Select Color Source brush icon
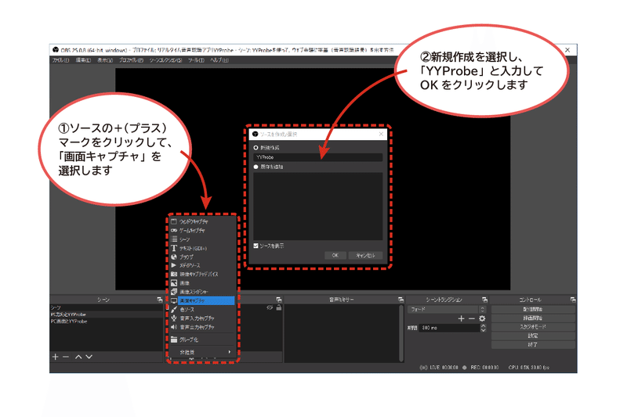This screenshot has height=417, width=627. 174,309
